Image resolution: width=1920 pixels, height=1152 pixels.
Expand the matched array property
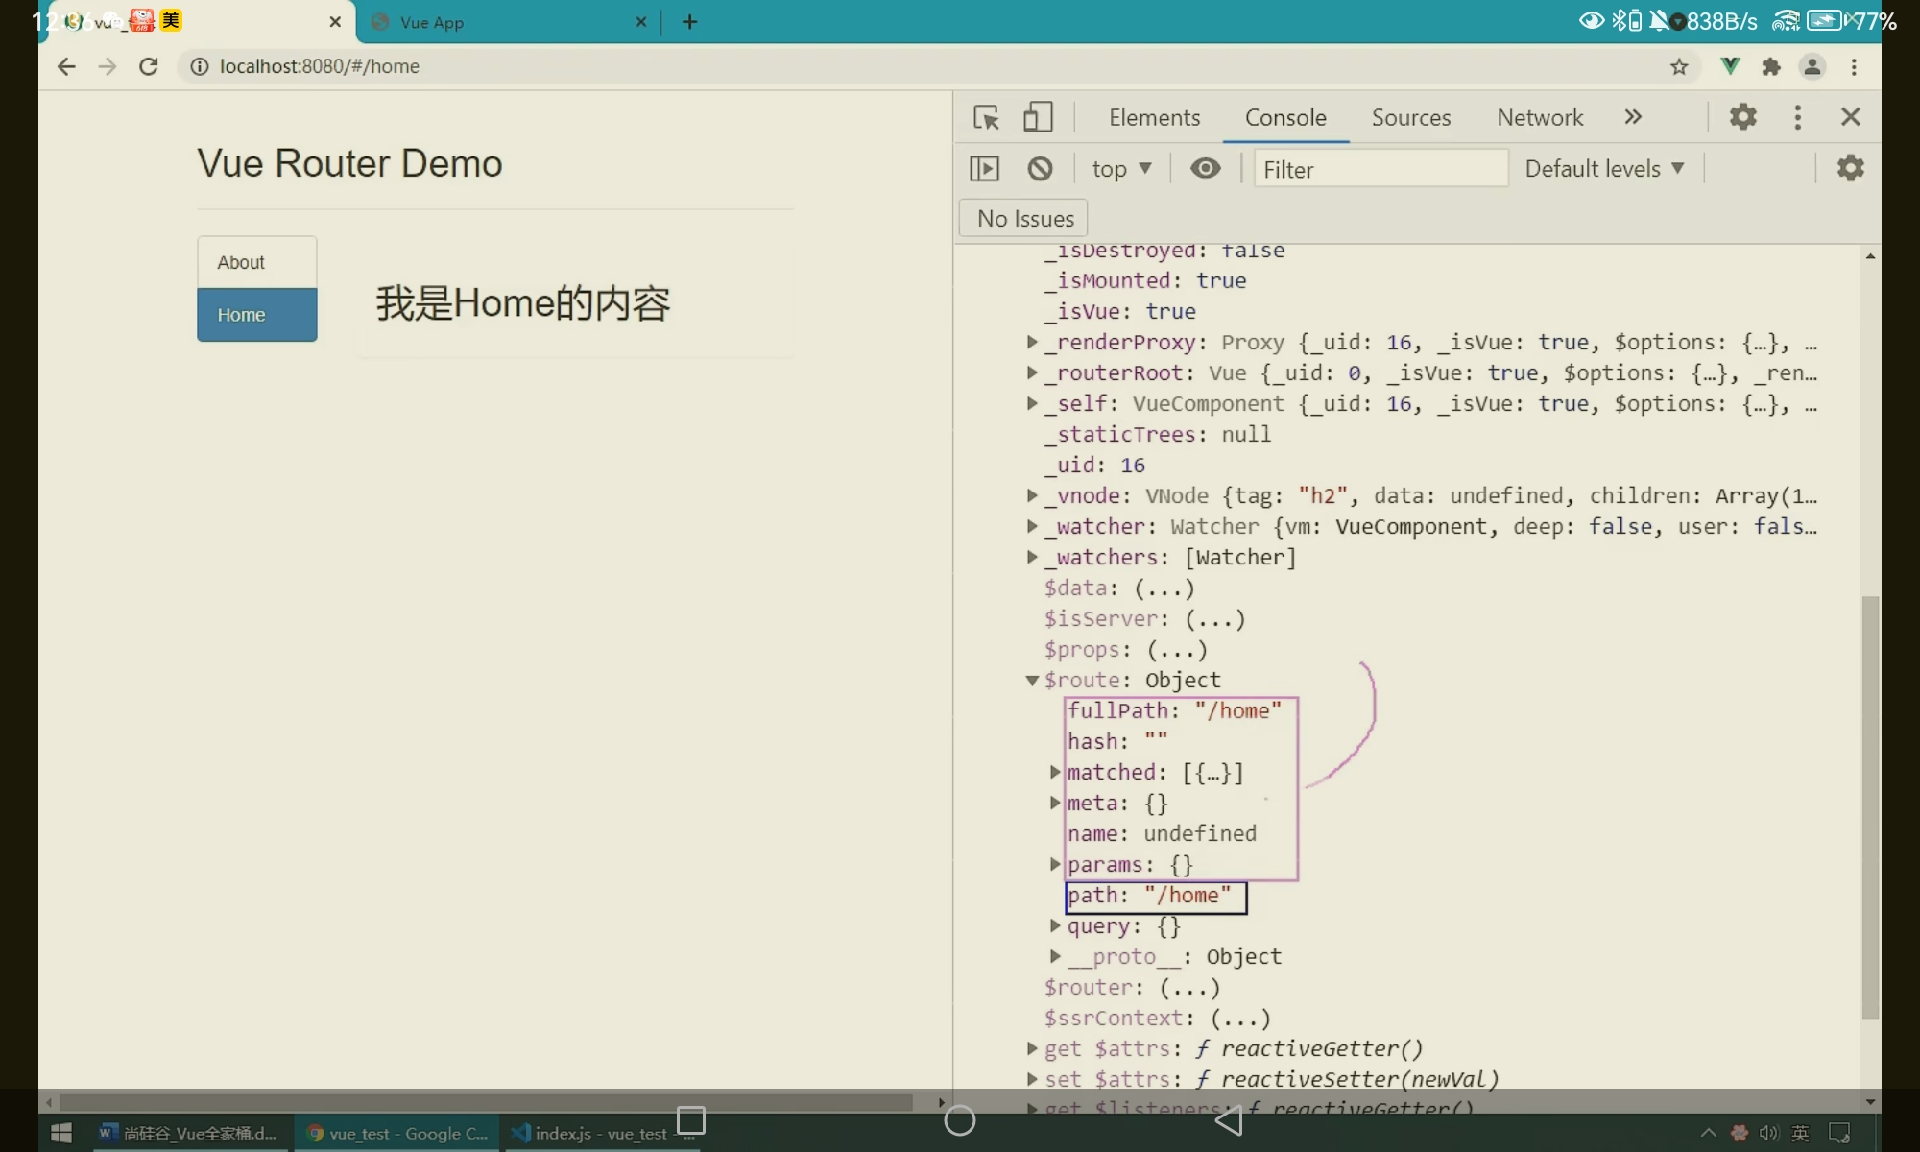point(1055,773)
